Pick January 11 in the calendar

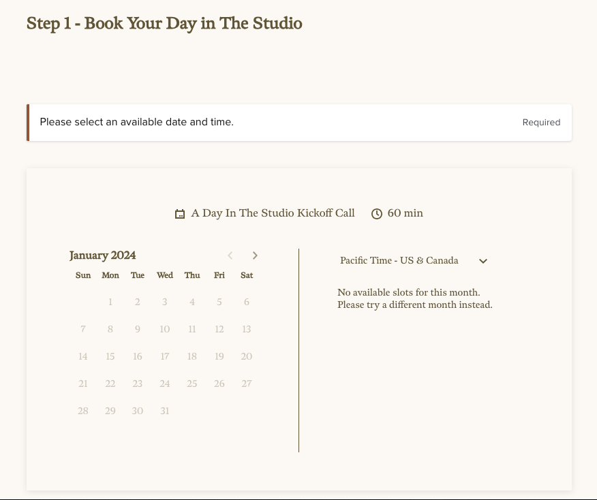[x=192, y=329]
